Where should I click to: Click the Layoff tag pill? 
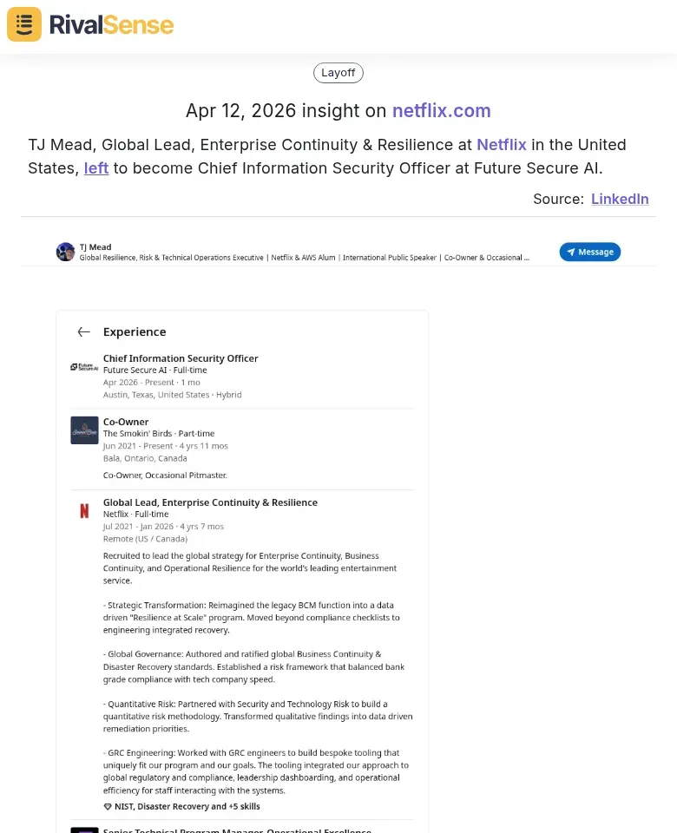pyautogui.click(x=338, y=72)
